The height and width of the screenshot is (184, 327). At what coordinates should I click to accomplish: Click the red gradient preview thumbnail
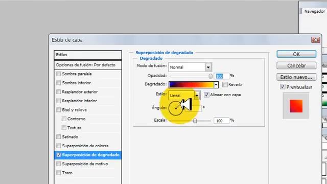coord(296,106)
